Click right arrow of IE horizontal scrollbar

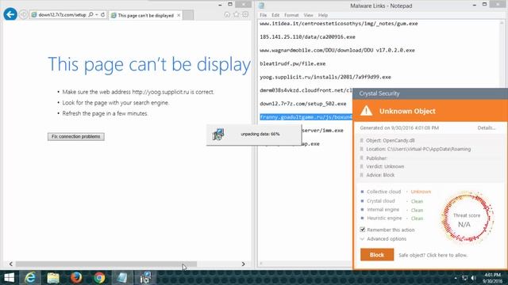[x=244, y=264]
